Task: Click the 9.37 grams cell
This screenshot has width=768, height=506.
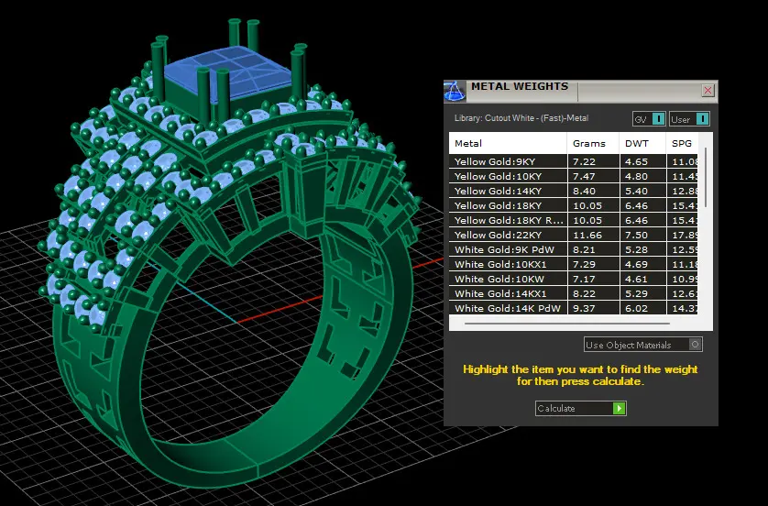Action: [594, 308]
